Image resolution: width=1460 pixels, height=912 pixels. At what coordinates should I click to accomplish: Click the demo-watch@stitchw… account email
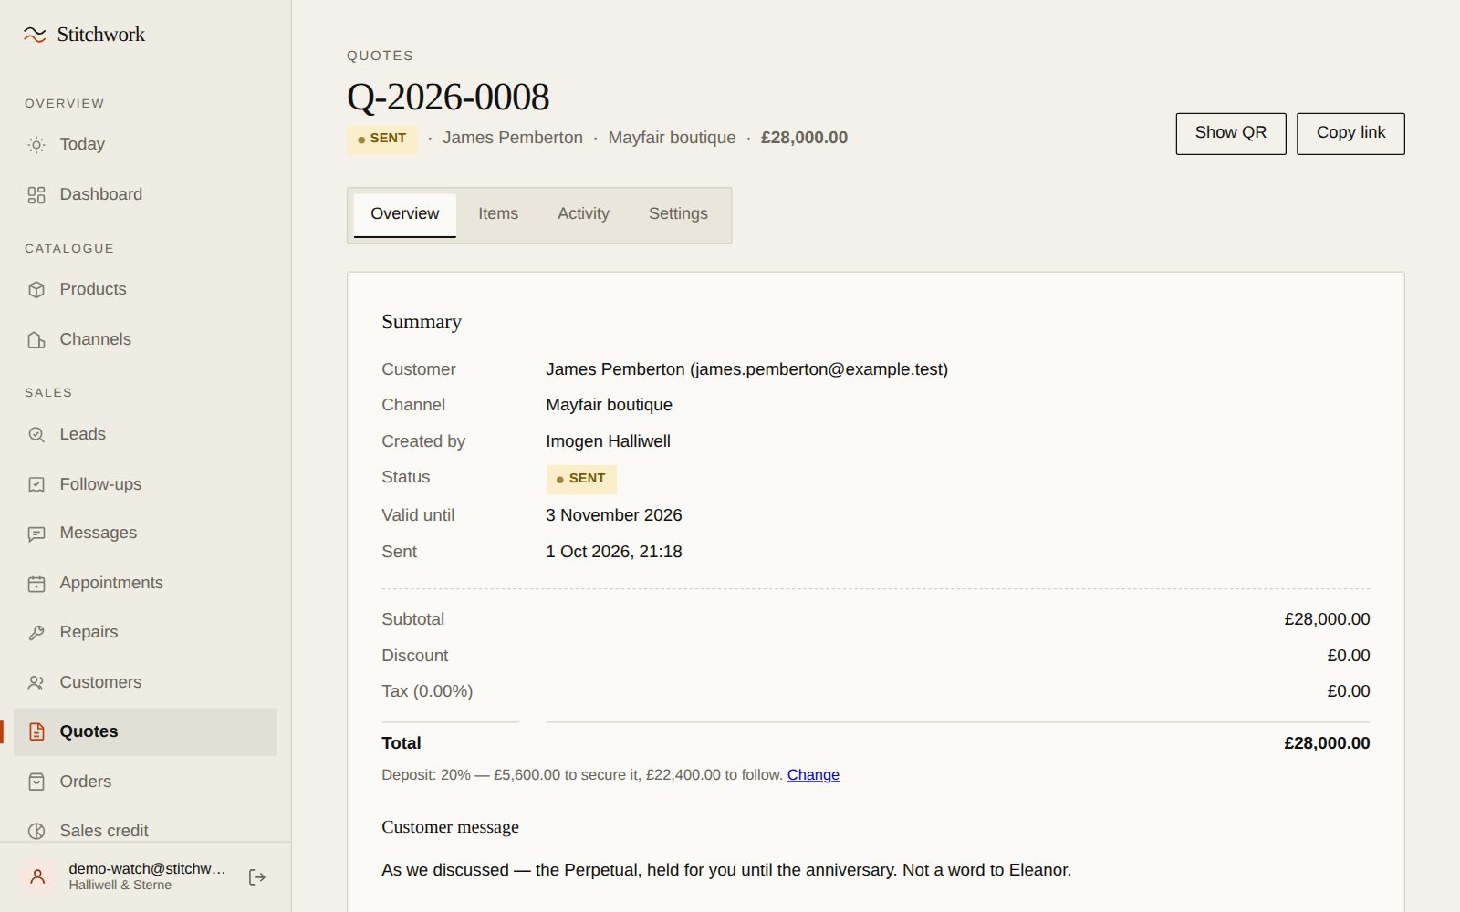pos(147,868)
